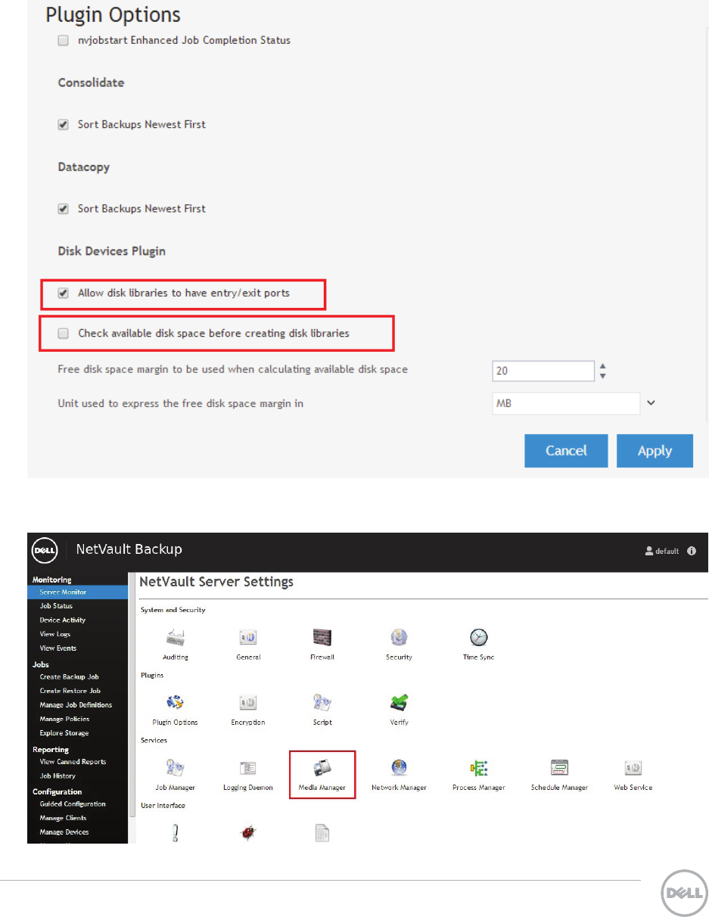Open the Plugin Options icon
Screen dimensions: 709x917
[x=176, y=703]
